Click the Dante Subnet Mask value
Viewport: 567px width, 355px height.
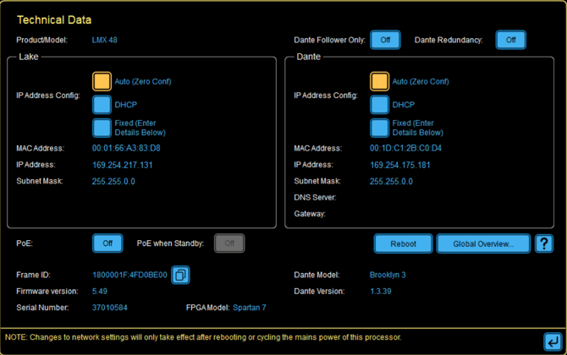[x=391, y=181]
